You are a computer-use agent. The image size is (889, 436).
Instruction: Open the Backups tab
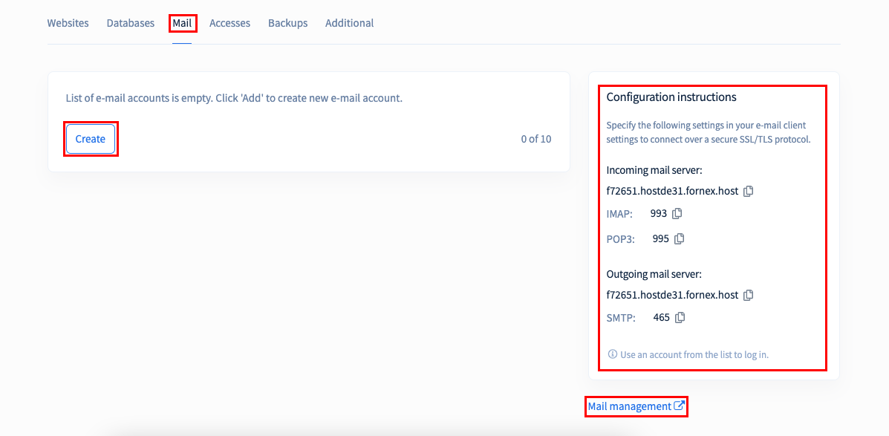point(288,23)
